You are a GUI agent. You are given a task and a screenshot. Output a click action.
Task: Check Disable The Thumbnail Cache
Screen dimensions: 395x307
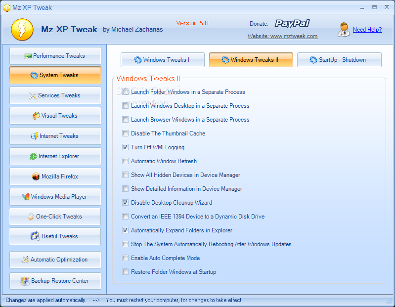tap(125, 133)
